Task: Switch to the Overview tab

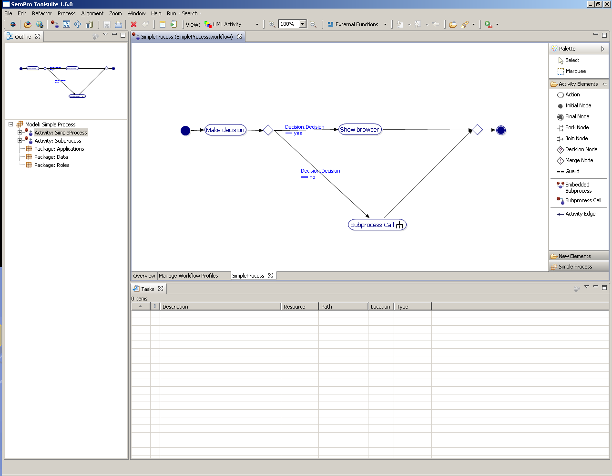Action: point(144,276)
